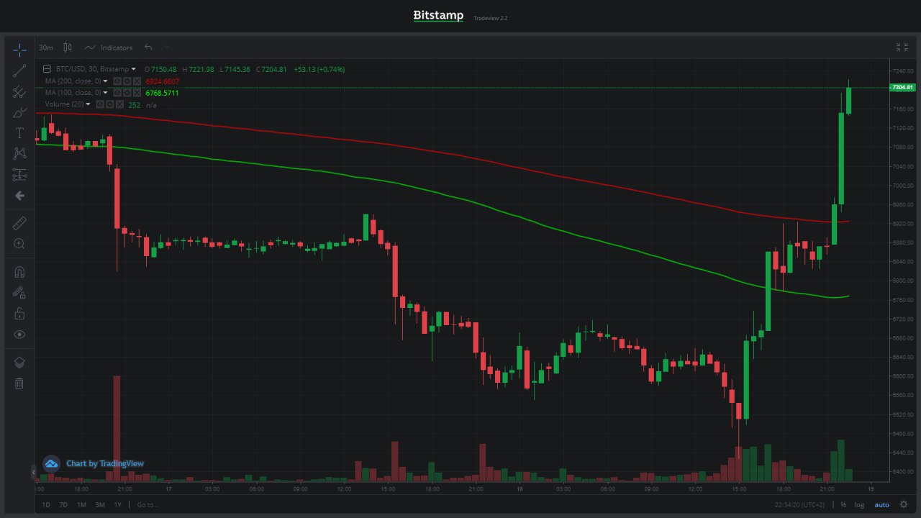Toggle log scale mode
Viewport: 921px width, 518px height.
click(x=859, y=504)
